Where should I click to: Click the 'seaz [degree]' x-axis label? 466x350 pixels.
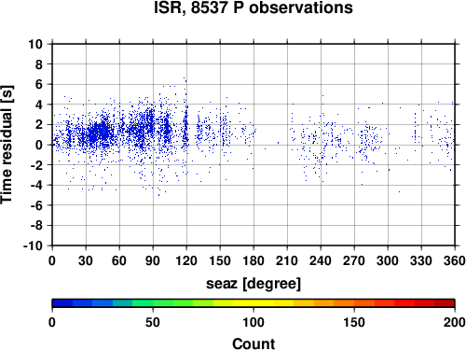click(x=254, y=284)
